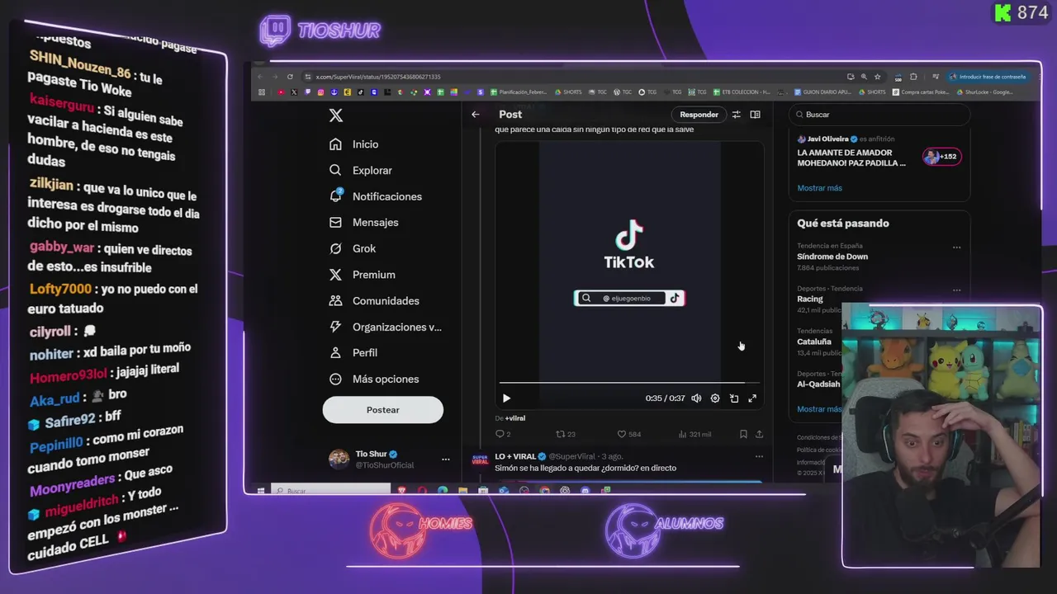Click the Postear button
Image resolution: width=1057 pixels, height=594 pixels.
(382, 410)
